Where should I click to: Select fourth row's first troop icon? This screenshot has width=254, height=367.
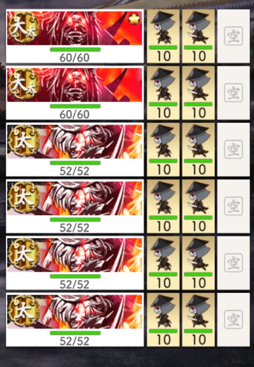click(x=163, y=206)
